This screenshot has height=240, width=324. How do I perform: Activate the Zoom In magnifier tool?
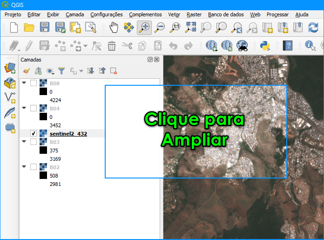144,27
